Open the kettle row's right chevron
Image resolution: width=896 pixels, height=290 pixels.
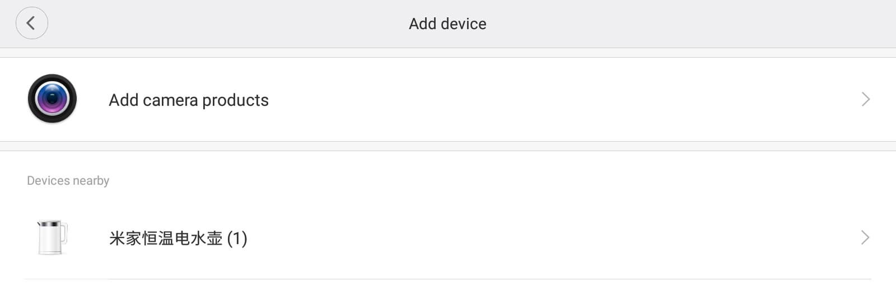865,238
